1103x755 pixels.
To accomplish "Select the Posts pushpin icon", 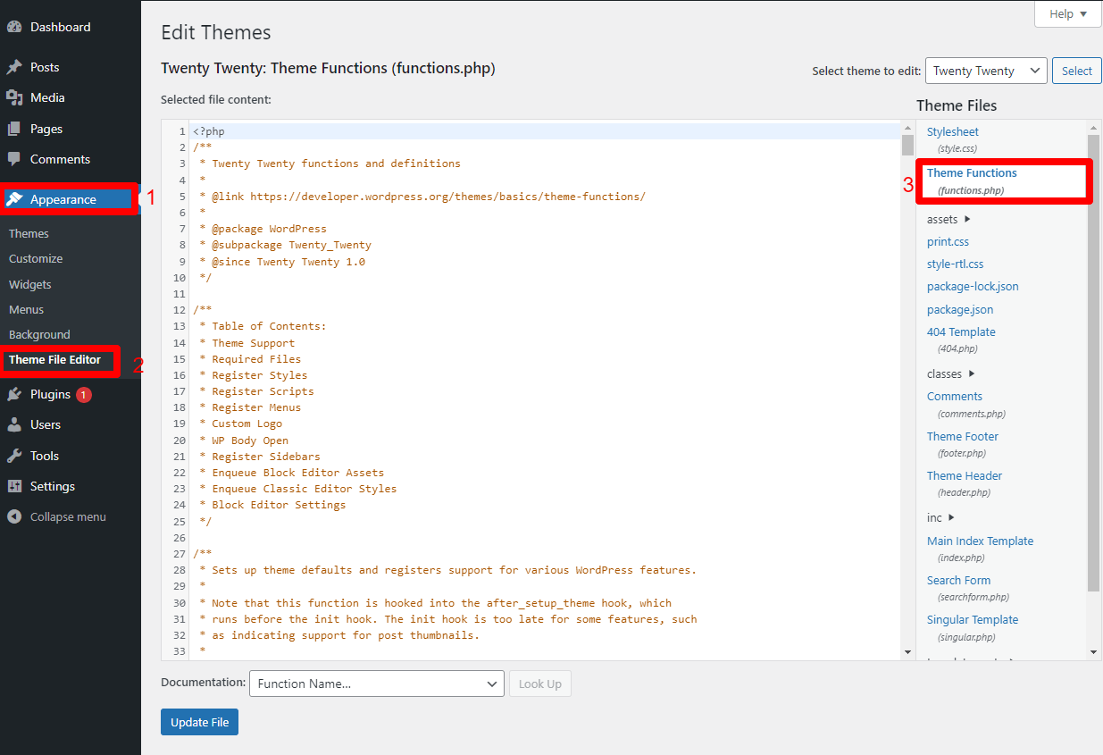I will tap(16, 66).
